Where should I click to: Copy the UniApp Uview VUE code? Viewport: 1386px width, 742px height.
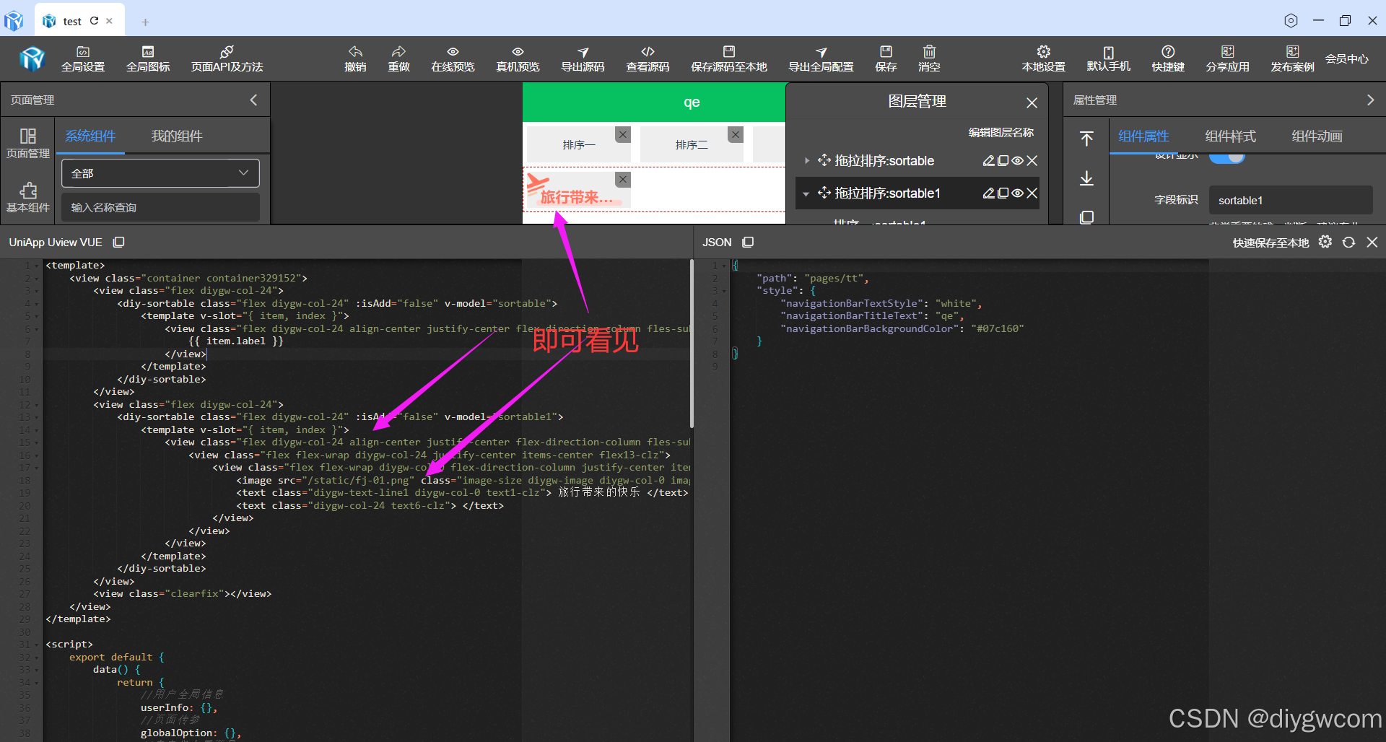pyautogui.click(x=119, y=242)
